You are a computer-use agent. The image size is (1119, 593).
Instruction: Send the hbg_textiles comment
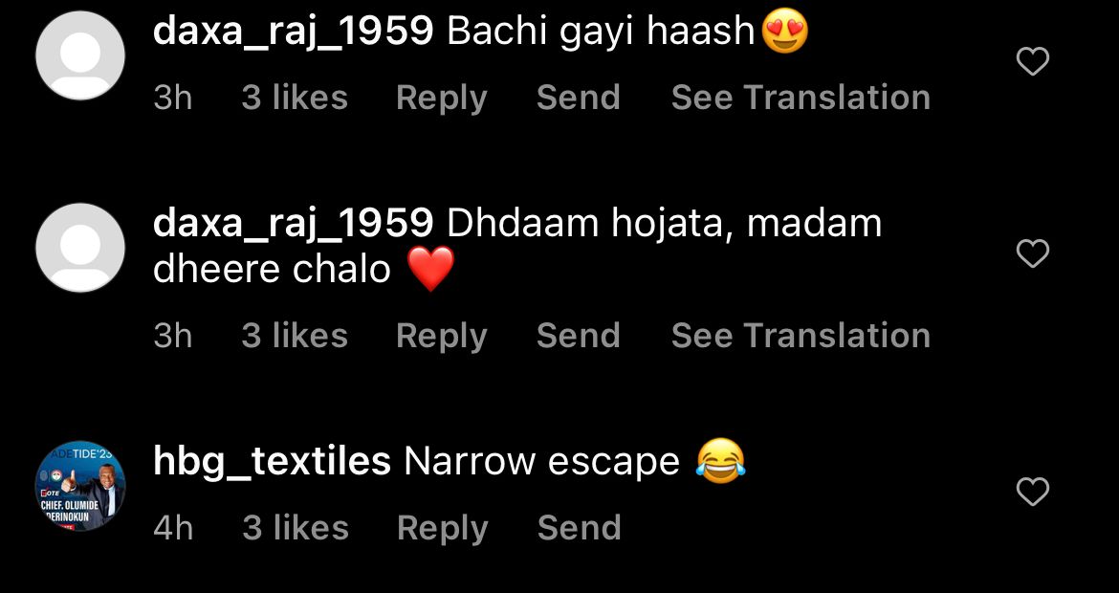[579, 528]
